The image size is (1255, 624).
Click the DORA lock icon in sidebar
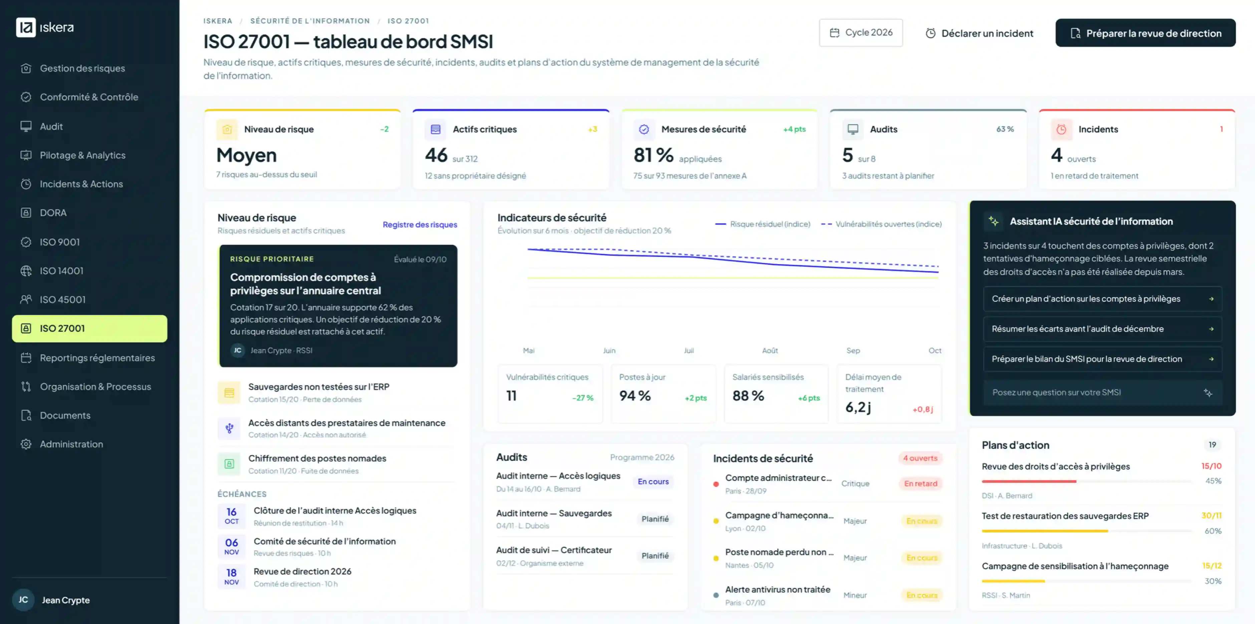[x=26, y=213]
